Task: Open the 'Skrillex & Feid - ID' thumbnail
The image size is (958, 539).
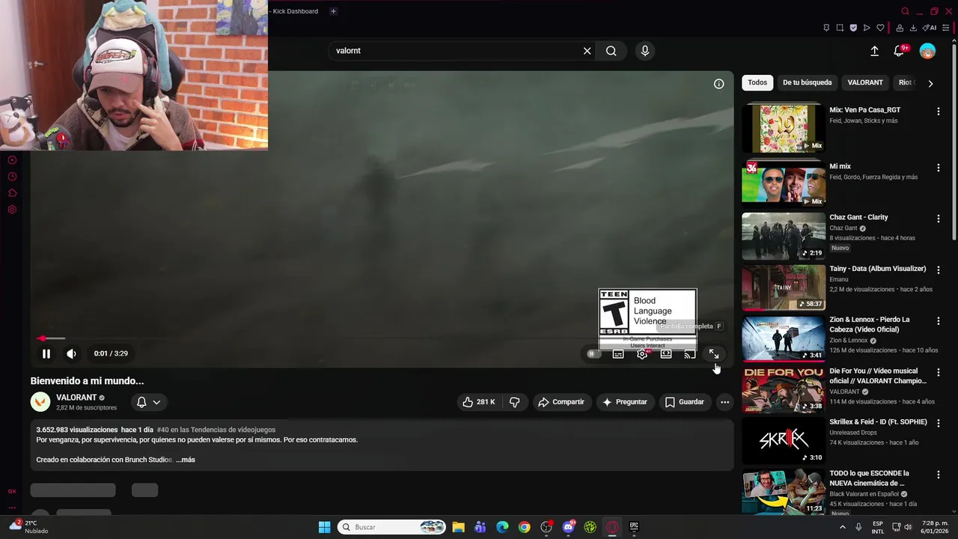Action: (x=784, y=440)
